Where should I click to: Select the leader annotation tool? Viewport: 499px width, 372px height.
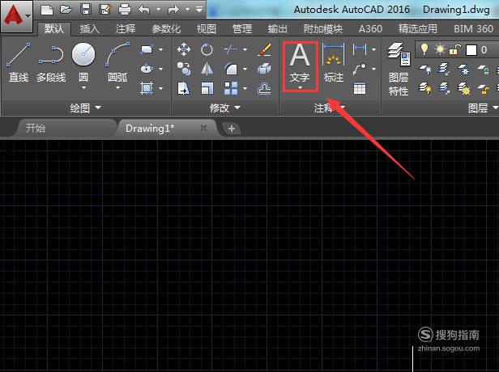click(x=360, y=69)
